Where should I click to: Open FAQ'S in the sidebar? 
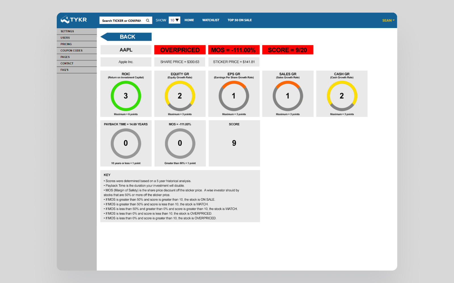pyautogui.click(x=77, y=70)
